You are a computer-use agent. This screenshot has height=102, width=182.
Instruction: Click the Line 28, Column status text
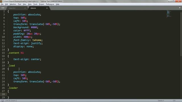pos(11,101)
